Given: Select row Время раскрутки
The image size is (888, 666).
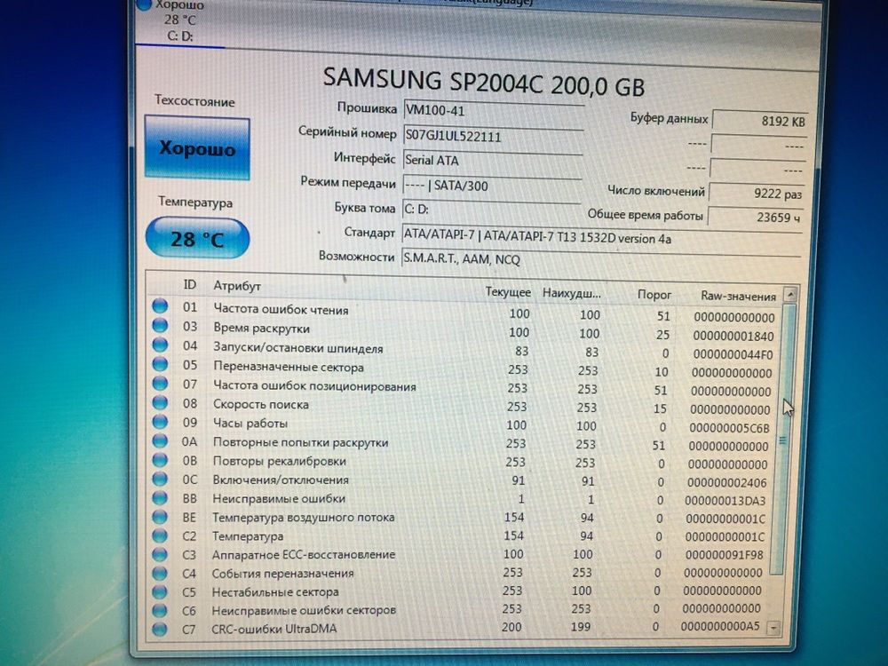Looking at the screenshot, I should (x=464, y=330).
